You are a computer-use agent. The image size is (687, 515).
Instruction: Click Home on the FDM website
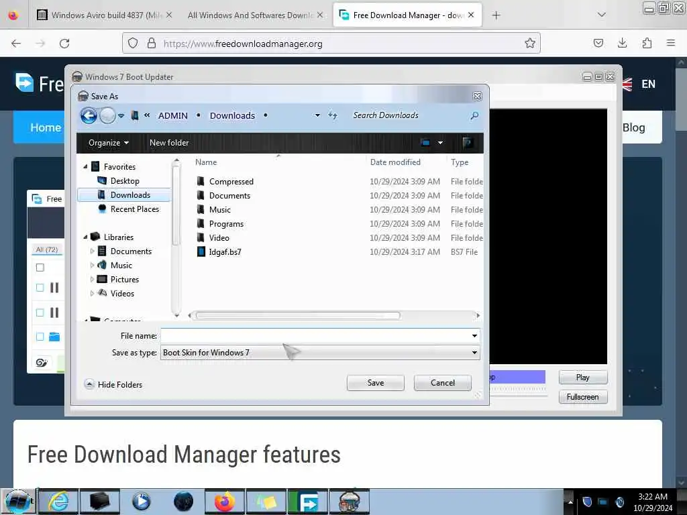pos(45,127)
